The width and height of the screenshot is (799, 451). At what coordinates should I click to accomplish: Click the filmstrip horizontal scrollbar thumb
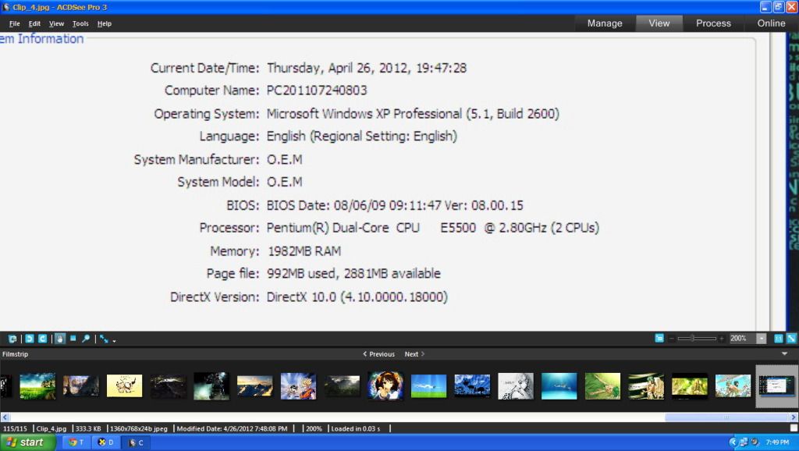pos(726,417)
